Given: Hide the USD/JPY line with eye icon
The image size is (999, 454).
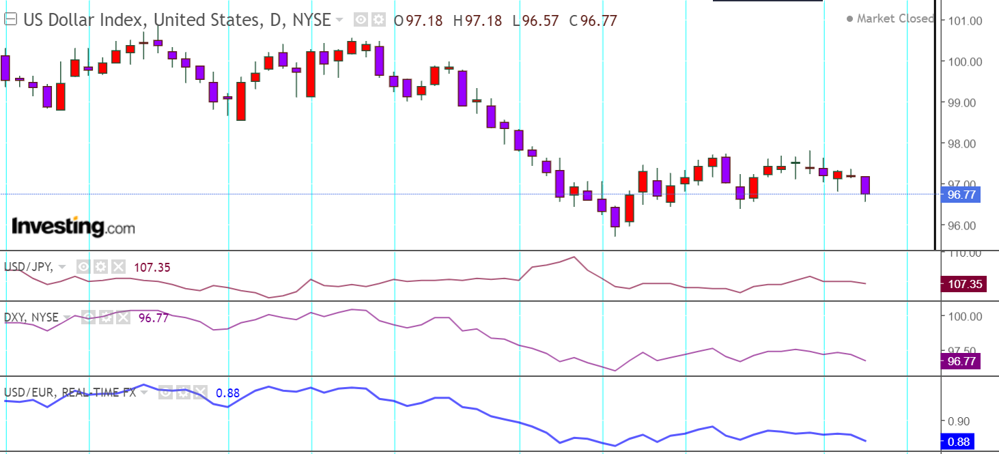Looking at the screenshot, I should [83, 267].
